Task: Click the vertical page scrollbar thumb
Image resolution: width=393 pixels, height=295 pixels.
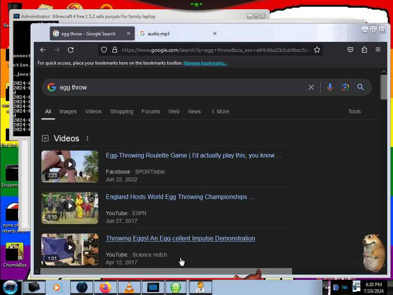Action: click(x=384, y=87)
